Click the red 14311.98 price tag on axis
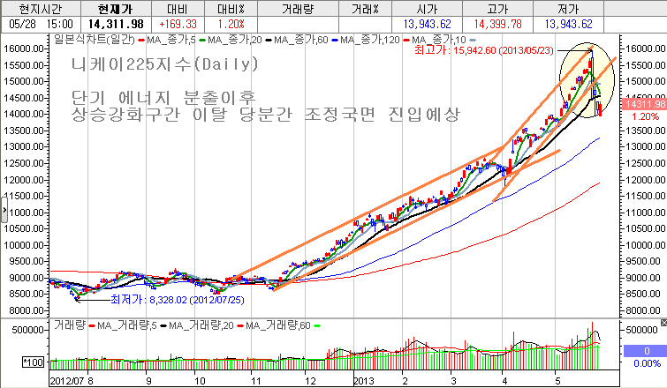Image resolution: width=667 pixels, height=388 pixels. tap(645, 104)
